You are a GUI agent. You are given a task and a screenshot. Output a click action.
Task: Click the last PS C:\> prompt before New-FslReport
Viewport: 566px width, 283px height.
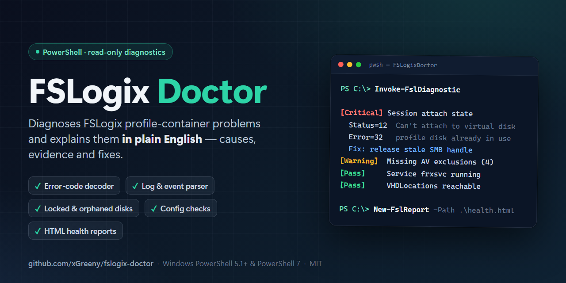[x=354, y=209]
